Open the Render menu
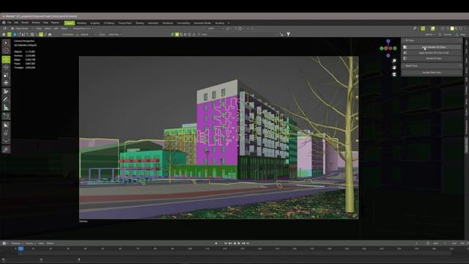Screen dimensions: 469x264 [x=25, y=23]
